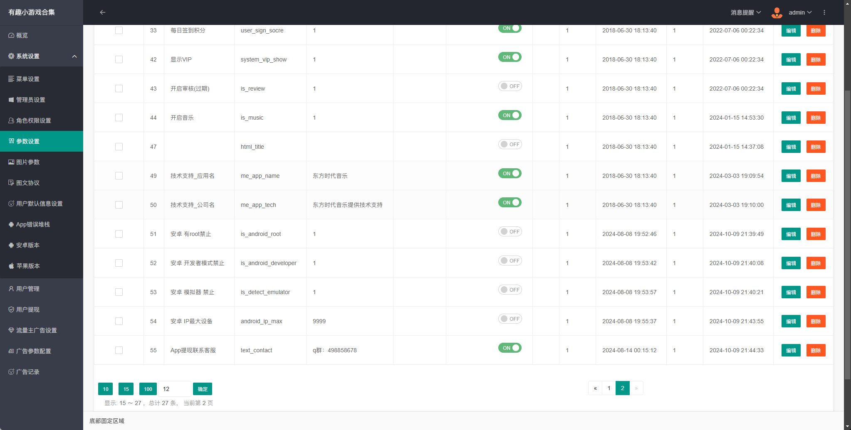Screen dimensions: 851x430
Task: Turn off the is_music switch
Action: click(x=510, y=115)
